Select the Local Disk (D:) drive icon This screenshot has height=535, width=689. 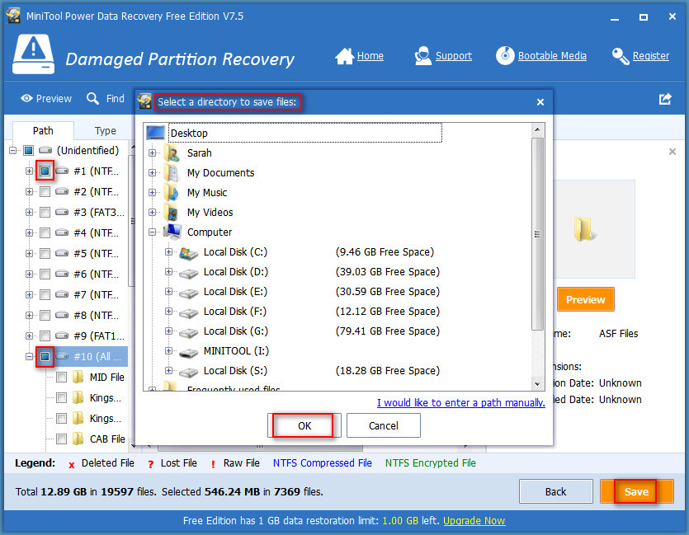(x=188, y=273)
